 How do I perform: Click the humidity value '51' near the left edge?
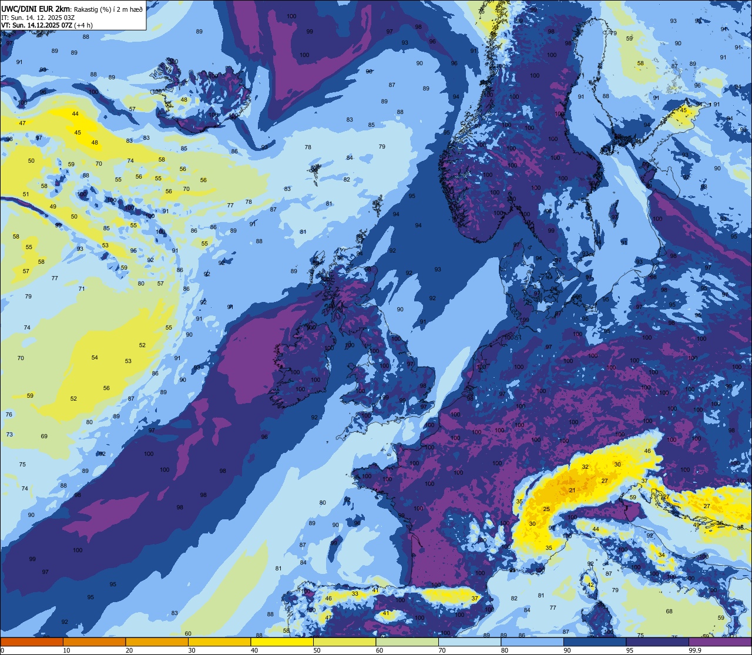pyautogui.click(x=26, y=194)
